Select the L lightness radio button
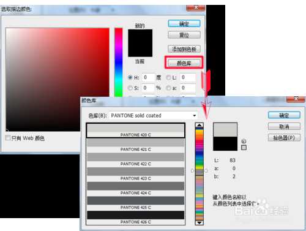The height and width of the screenshot is (231, 306). click(168, 77)
